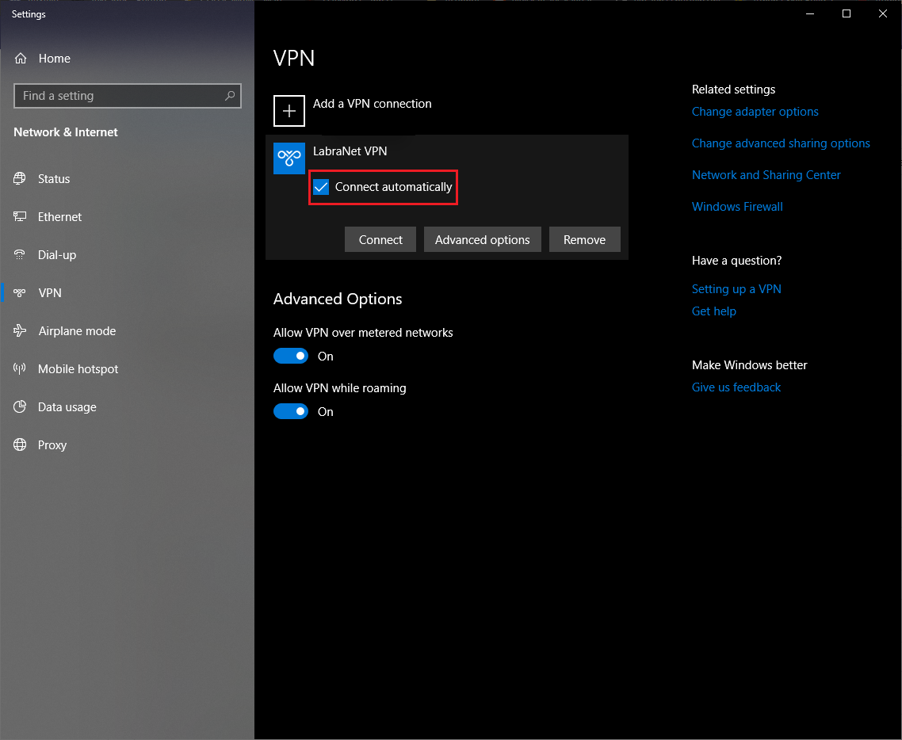Open Airplane mode settings
Viewport: 902px width, 740px height.
coord(127,330)
